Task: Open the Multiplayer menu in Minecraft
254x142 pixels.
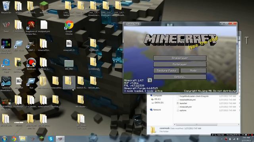Action: point(180,64)
